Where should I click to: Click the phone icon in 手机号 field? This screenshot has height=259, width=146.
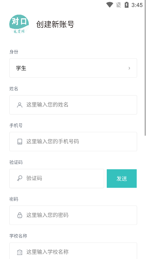click(20, 141)
